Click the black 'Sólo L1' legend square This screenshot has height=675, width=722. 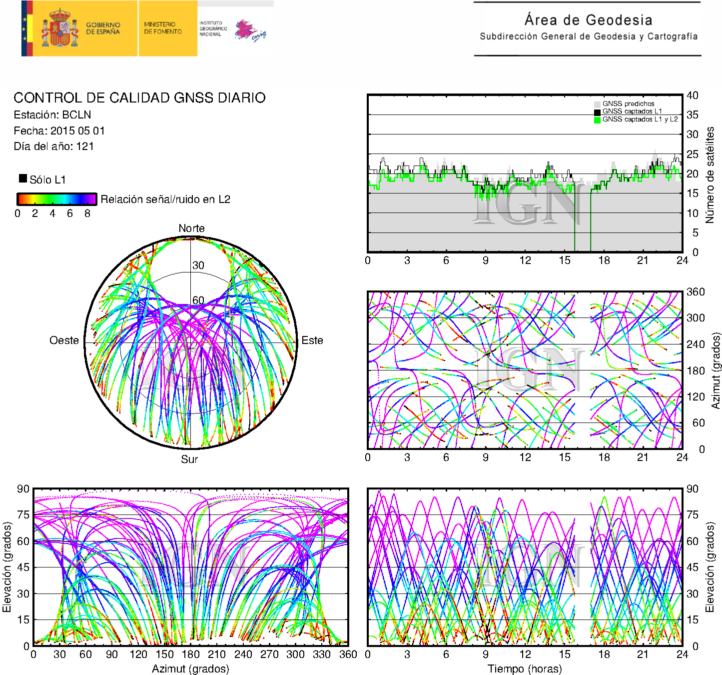click(x=23, y=178)
